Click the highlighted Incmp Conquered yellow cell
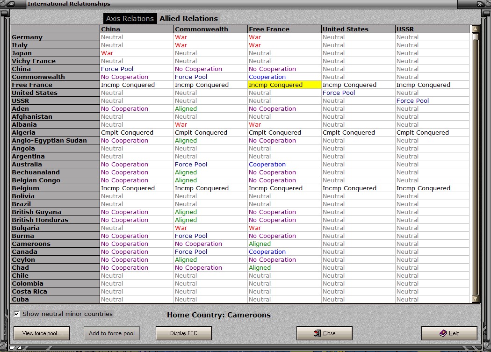Viewport: 491px width, 352px height. point(284,85)
